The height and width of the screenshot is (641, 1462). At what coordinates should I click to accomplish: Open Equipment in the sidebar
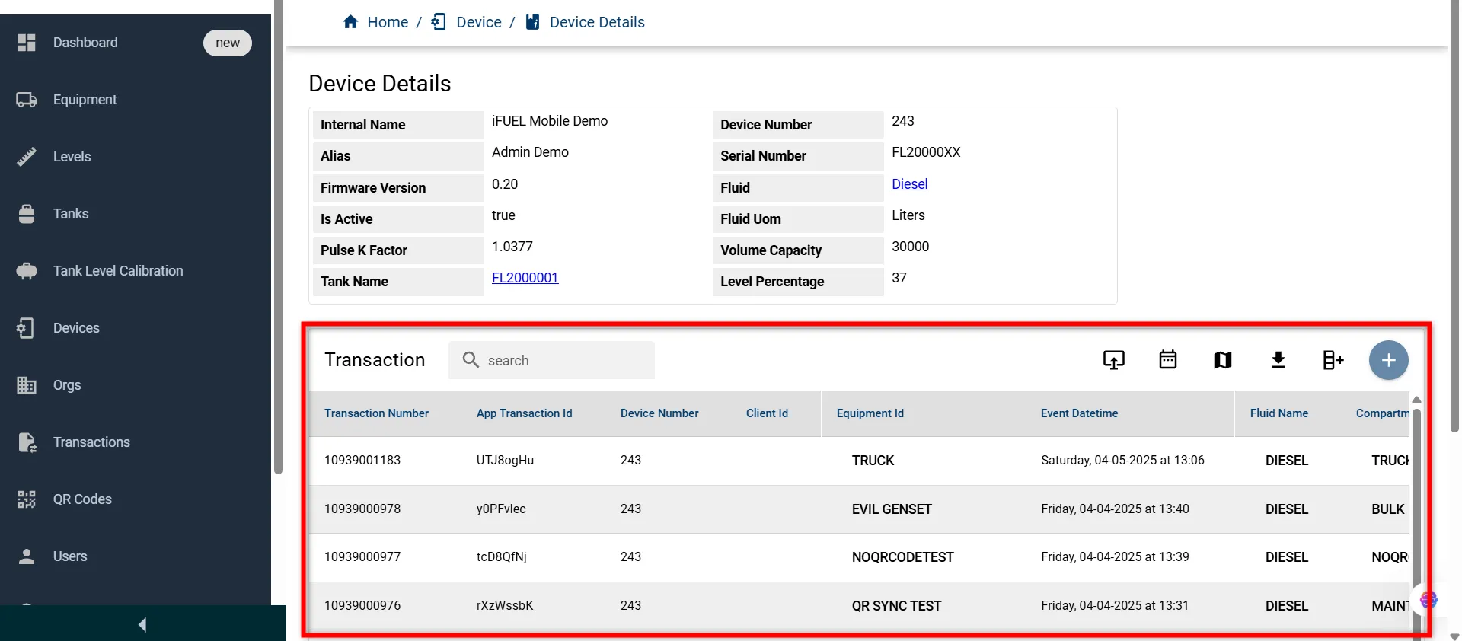pos(85,100)
